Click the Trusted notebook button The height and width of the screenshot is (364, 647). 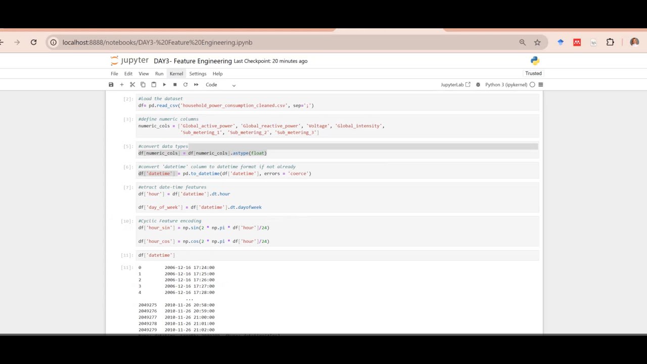(533, 74)
